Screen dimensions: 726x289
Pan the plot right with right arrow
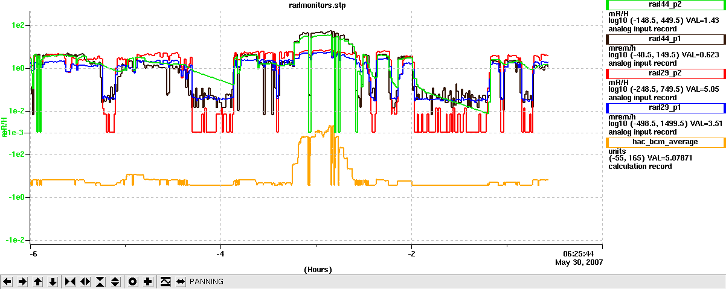tap(23, 282)
